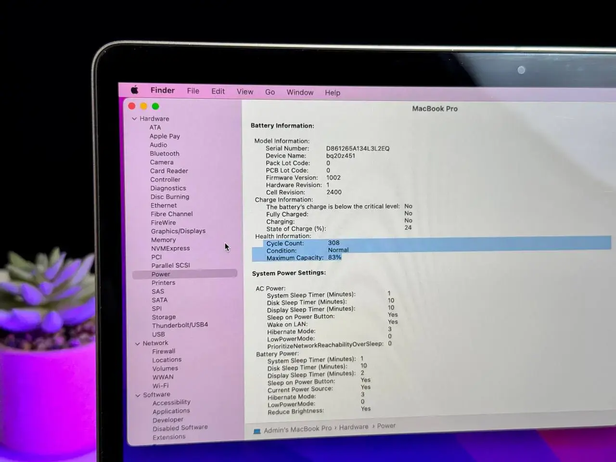This screenshot has width=616, height=462.
Task: Select Volumes under Network
Action: point(165,369)
